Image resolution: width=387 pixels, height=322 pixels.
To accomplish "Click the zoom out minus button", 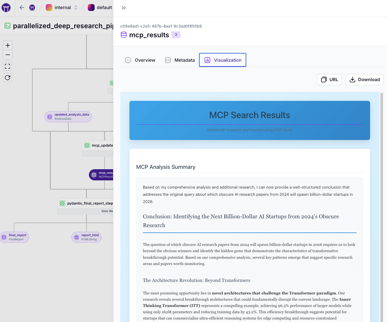I will pos(8,55).
